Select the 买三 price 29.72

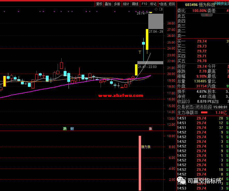(202, 51)
